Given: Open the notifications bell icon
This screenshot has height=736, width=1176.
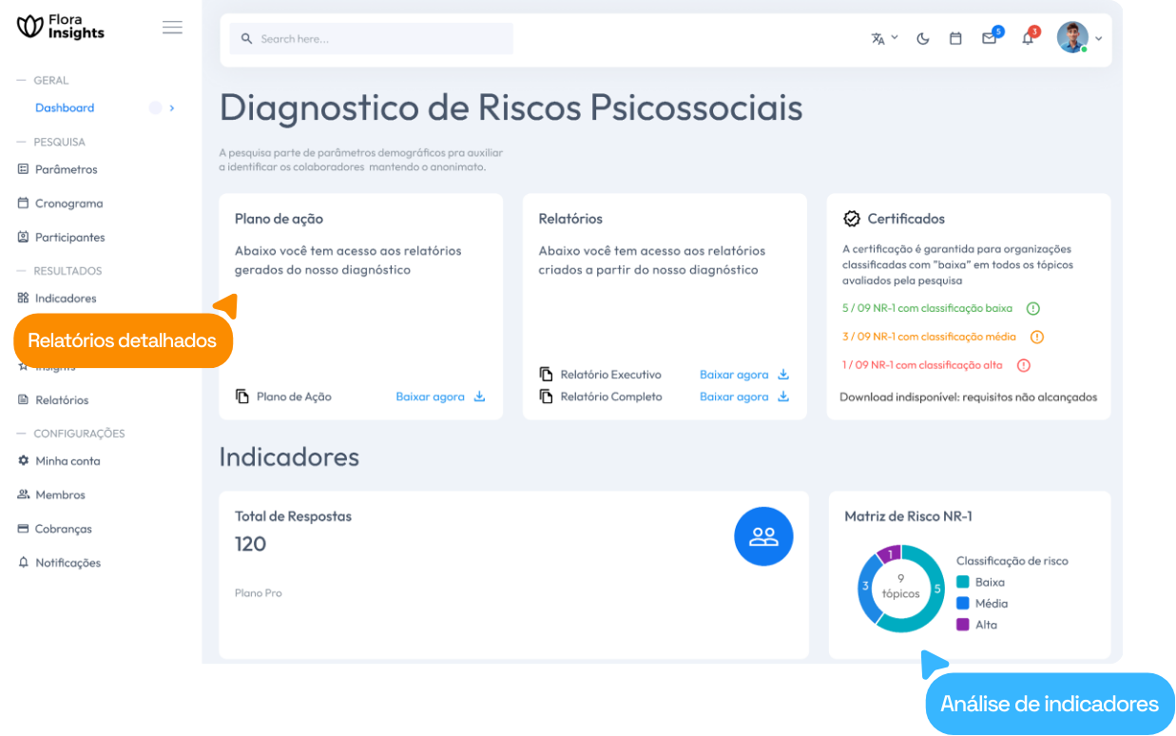Looking at the screenshot, I should (x=1027, y=39).
